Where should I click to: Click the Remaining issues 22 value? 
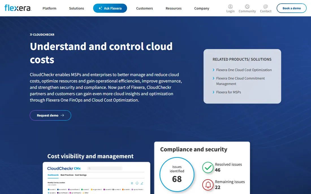218,188
